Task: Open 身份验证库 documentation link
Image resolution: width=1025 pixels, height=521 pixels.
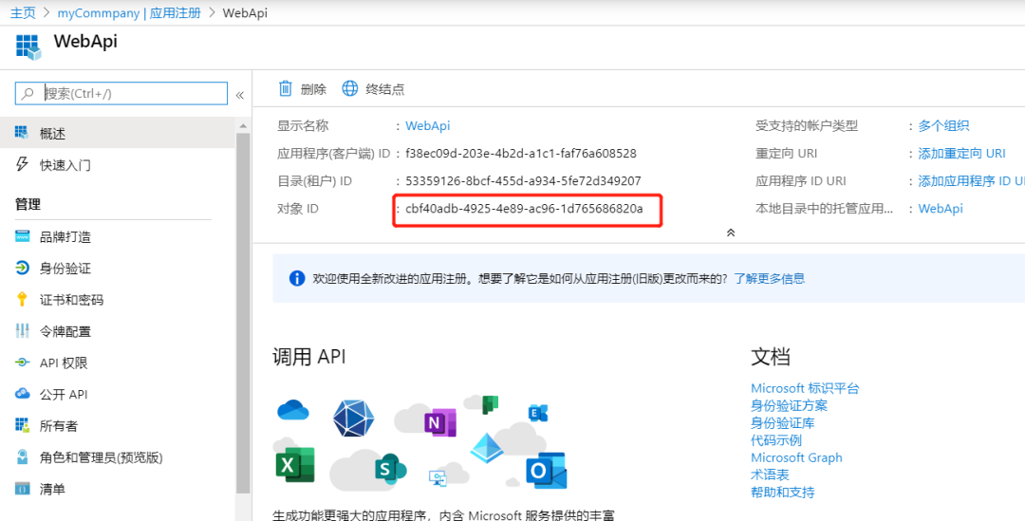Action: click(x=782, y=423)
